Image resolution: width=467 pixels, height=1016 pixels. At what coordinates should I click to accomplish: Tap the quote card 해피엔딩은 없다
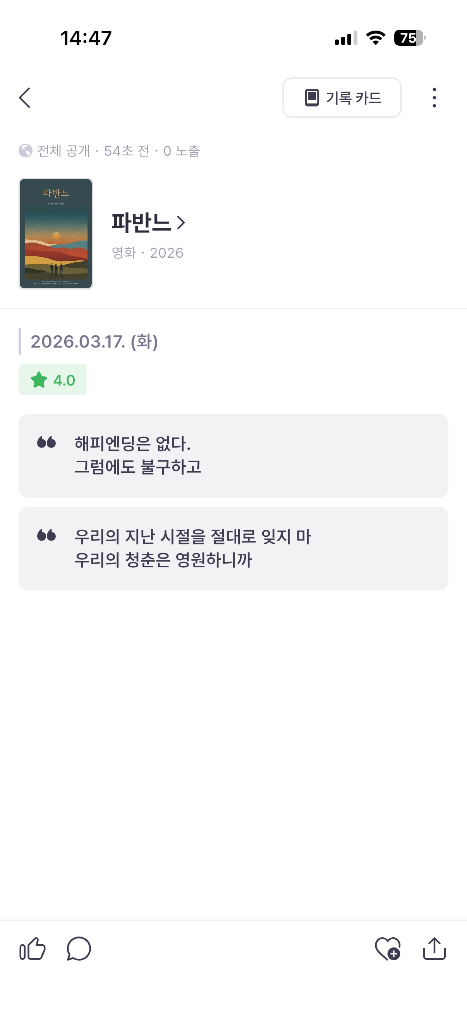pyautogui.click(x=233, y=456)
